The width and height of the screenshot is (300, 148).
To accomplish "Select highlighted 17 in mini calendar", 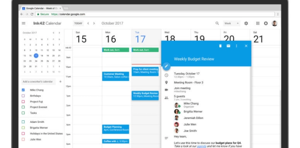I will [x=36, y=56].
